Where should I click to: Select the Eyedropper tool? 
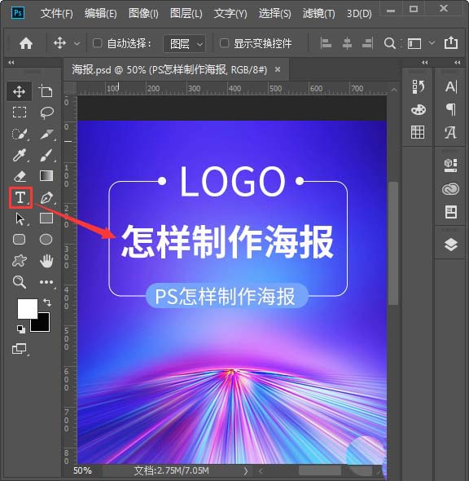20,155
